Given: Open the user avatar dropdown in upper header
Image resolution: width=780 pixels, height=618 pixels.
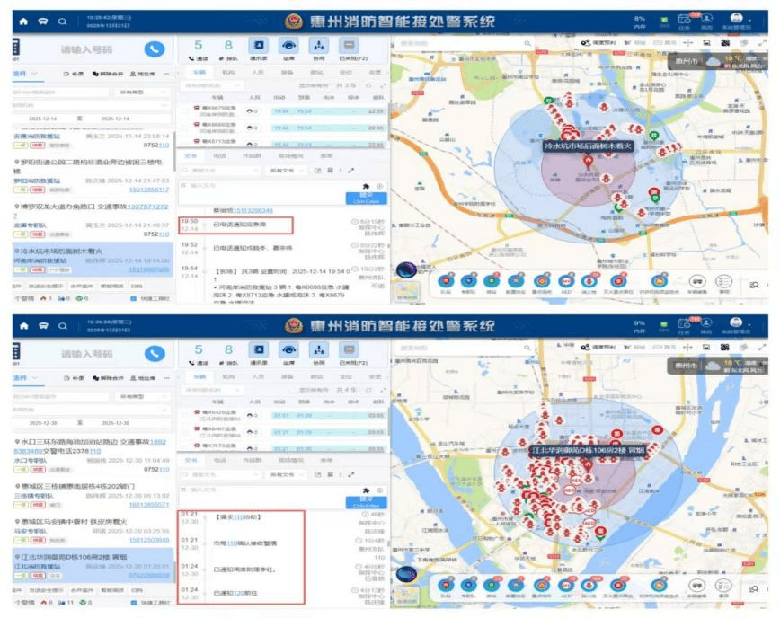Looking at the screenshot, I should pyautogui.click(x=737, y=20).
